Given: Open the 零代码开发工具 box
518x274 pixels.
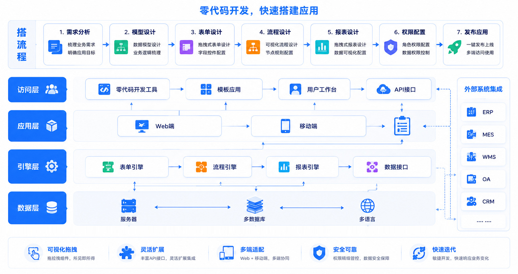Looking at the screenshot, I should click(x=127, y=89).
